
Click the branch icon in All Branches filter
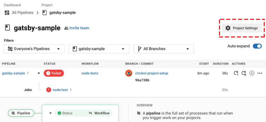tap(140, 49)
